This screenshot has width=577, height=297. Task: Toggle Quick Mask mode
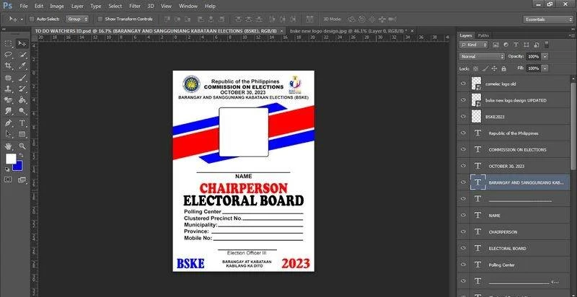[x=8, y=179]
